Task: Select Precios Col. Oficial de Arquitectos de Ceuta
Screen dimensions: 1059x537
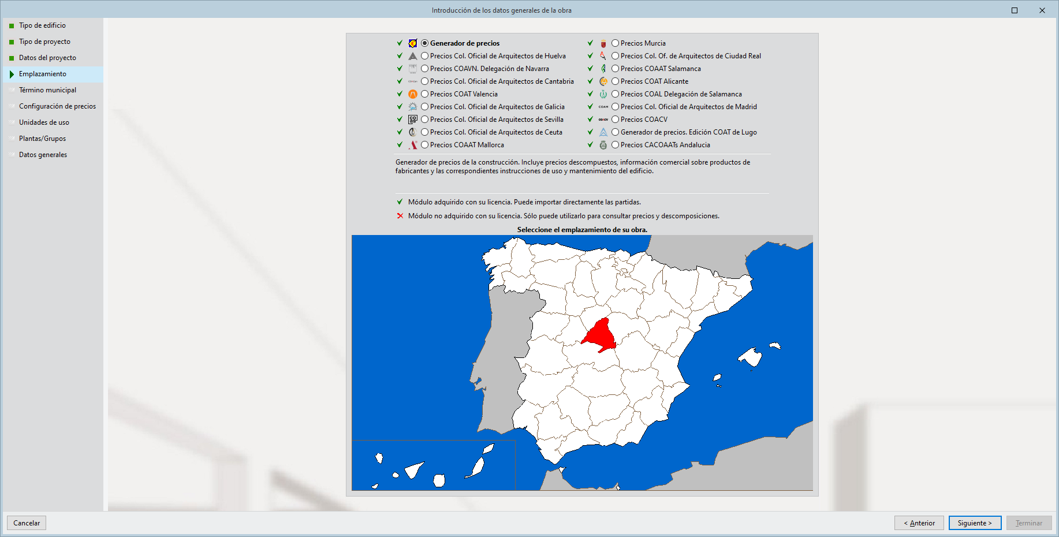Action: click(425, 132)
